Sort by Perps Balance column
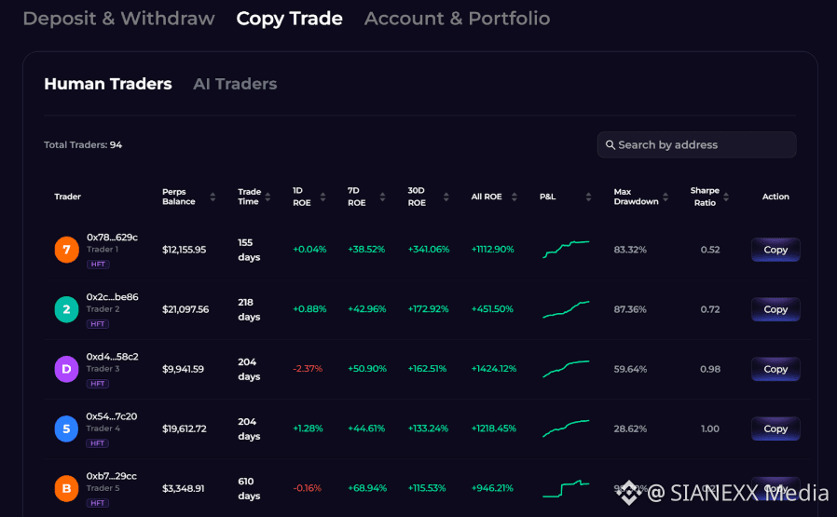Image resolution: width=837 pixels, height=517 pixels. pyautogui.click(x=213, y=197)
